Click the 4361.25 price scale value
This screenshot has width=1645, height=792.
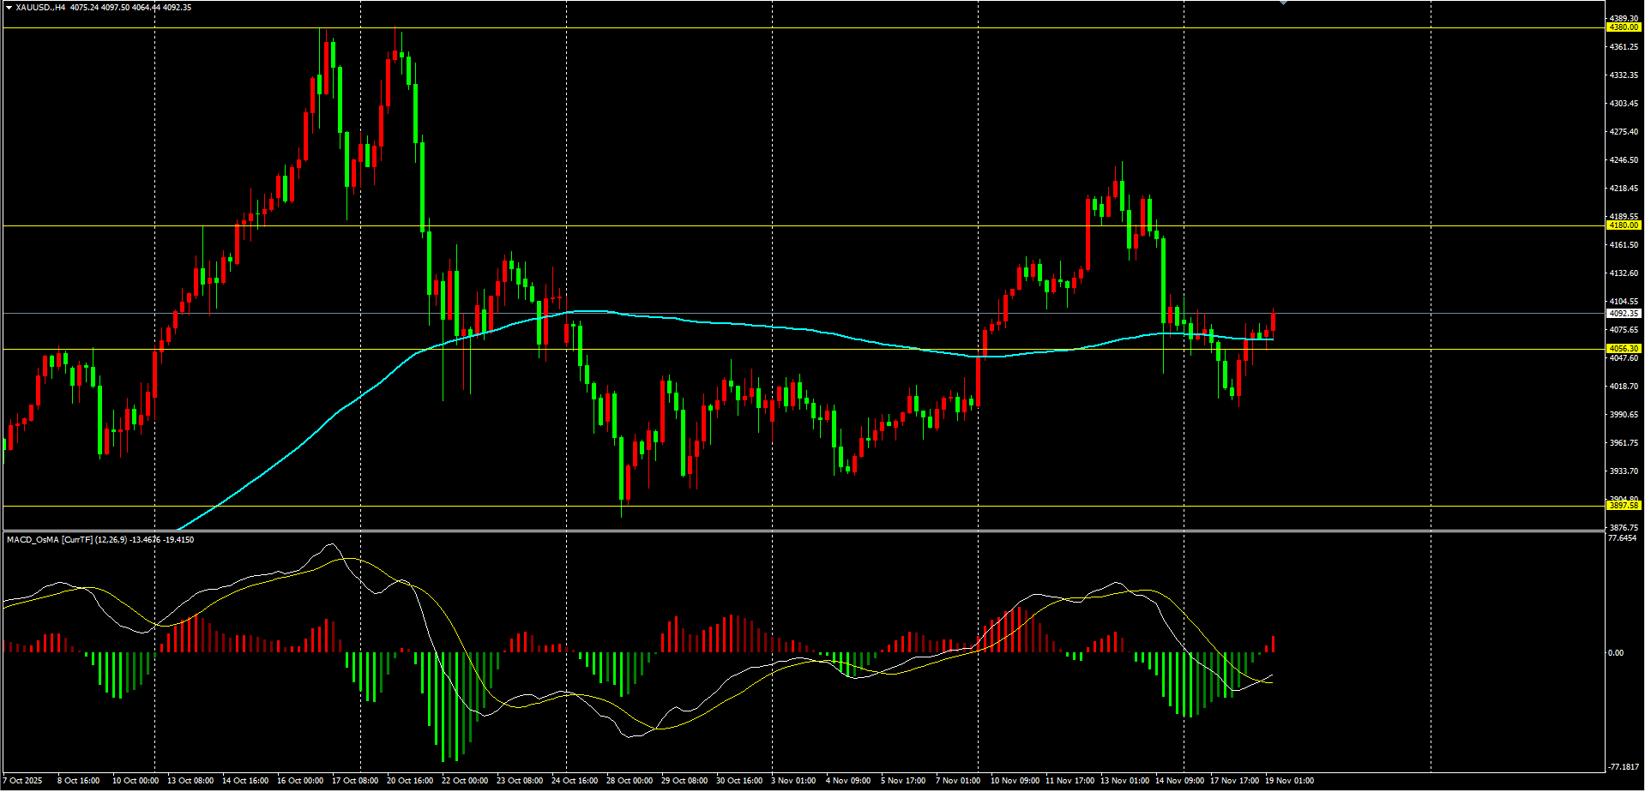point(1623,47)
